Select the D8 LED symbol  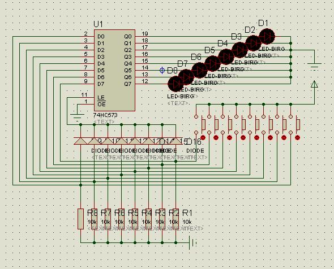tap(175, 84)
